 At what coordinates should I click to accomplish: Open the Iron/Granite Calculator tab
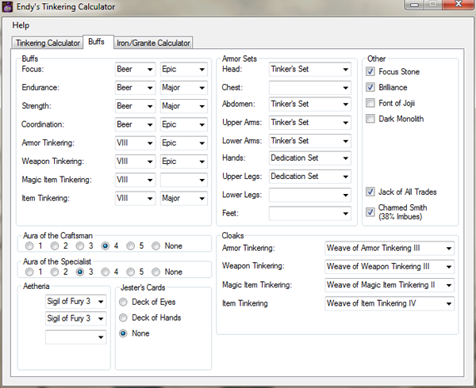tap(153, 43)
